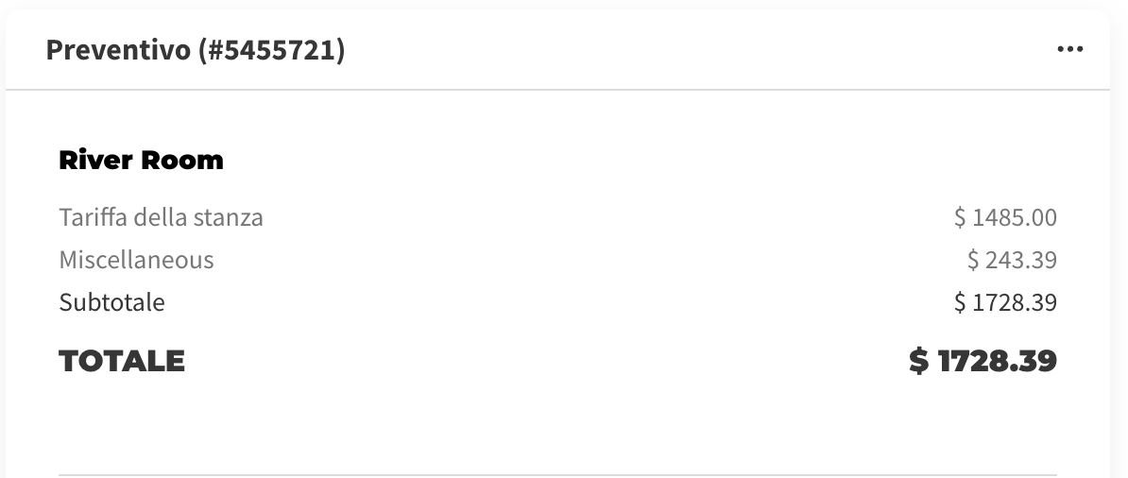This screenshot has width=1128, height=478.
Task: Click the divider line below the TOTALE row
Action: click(557, 474)
